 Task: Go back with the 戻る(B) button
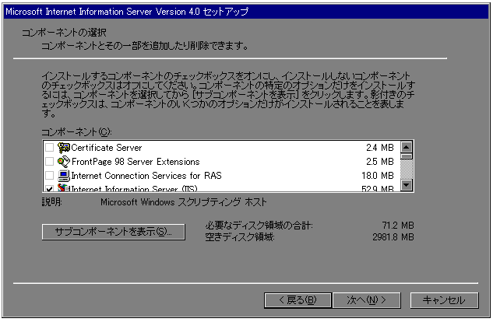(x=298, y=300)
